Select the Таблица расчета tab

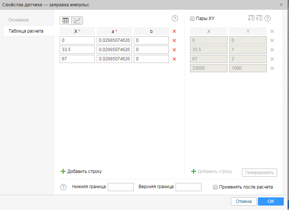coord(26,31)
